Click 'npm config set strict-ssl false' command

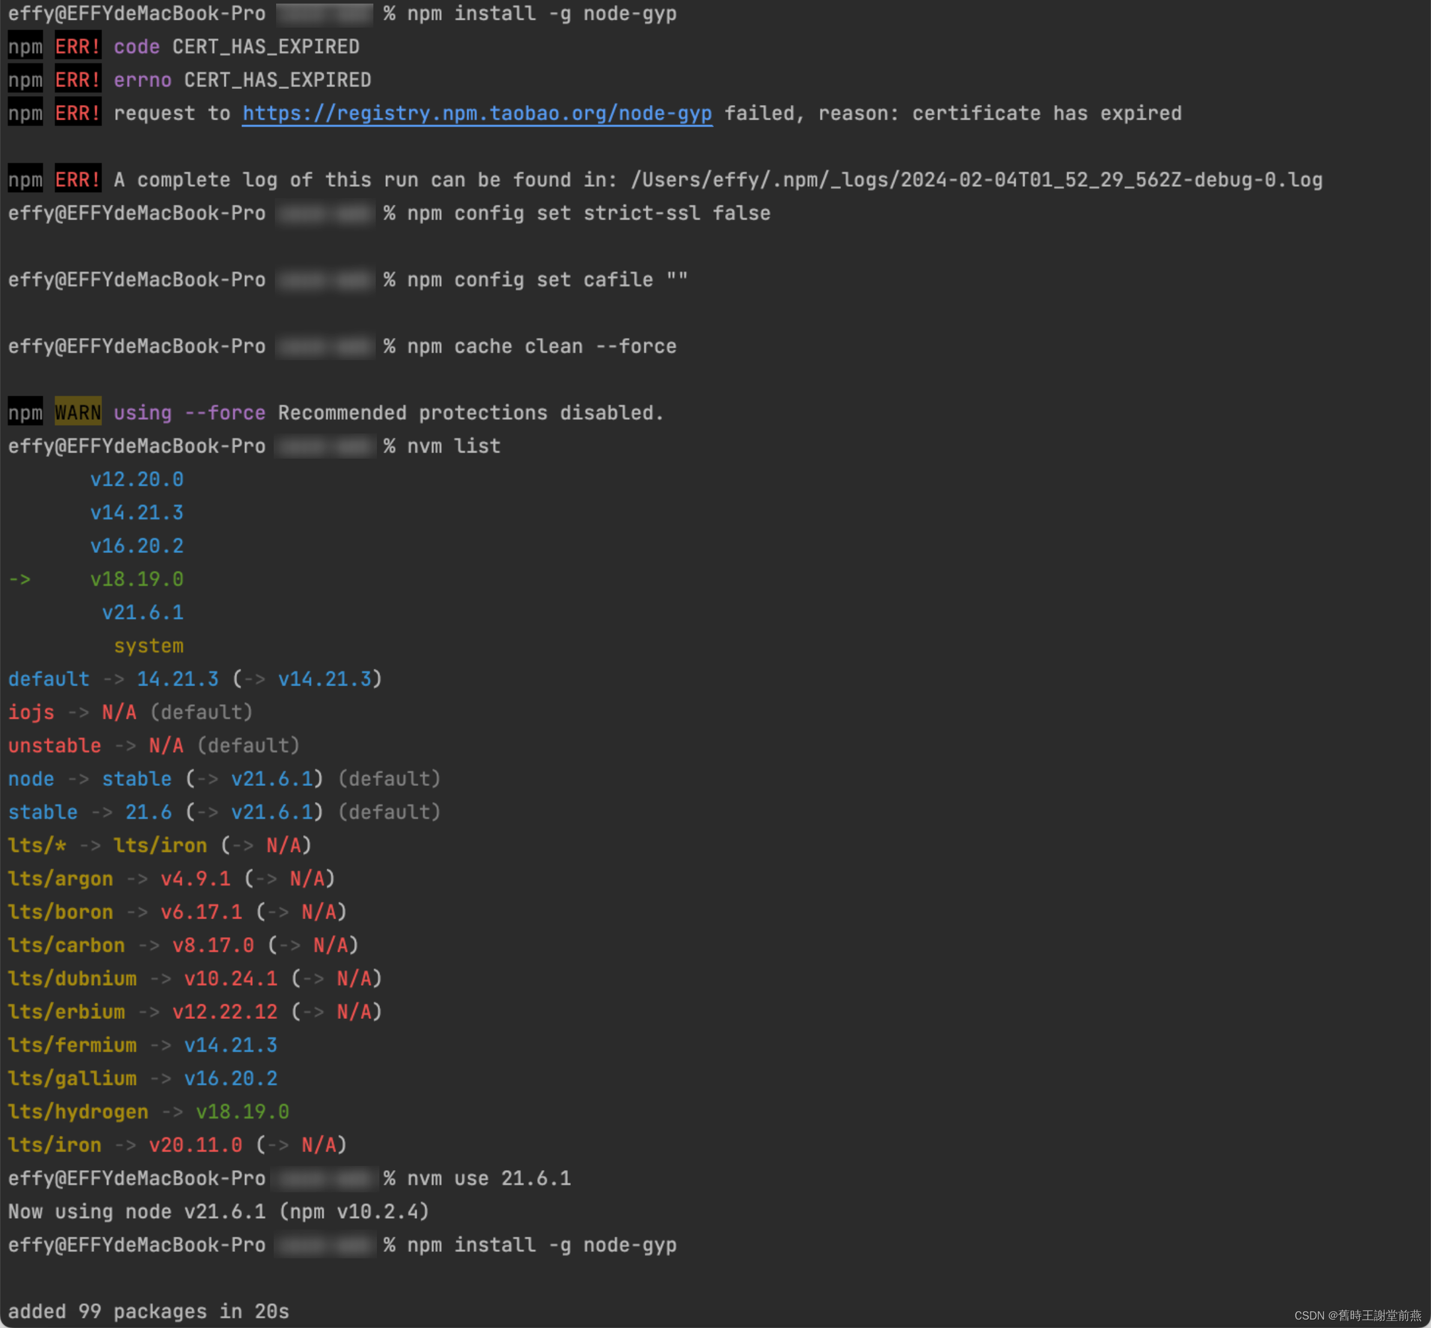pyautogui.click(x=588, y=214)
